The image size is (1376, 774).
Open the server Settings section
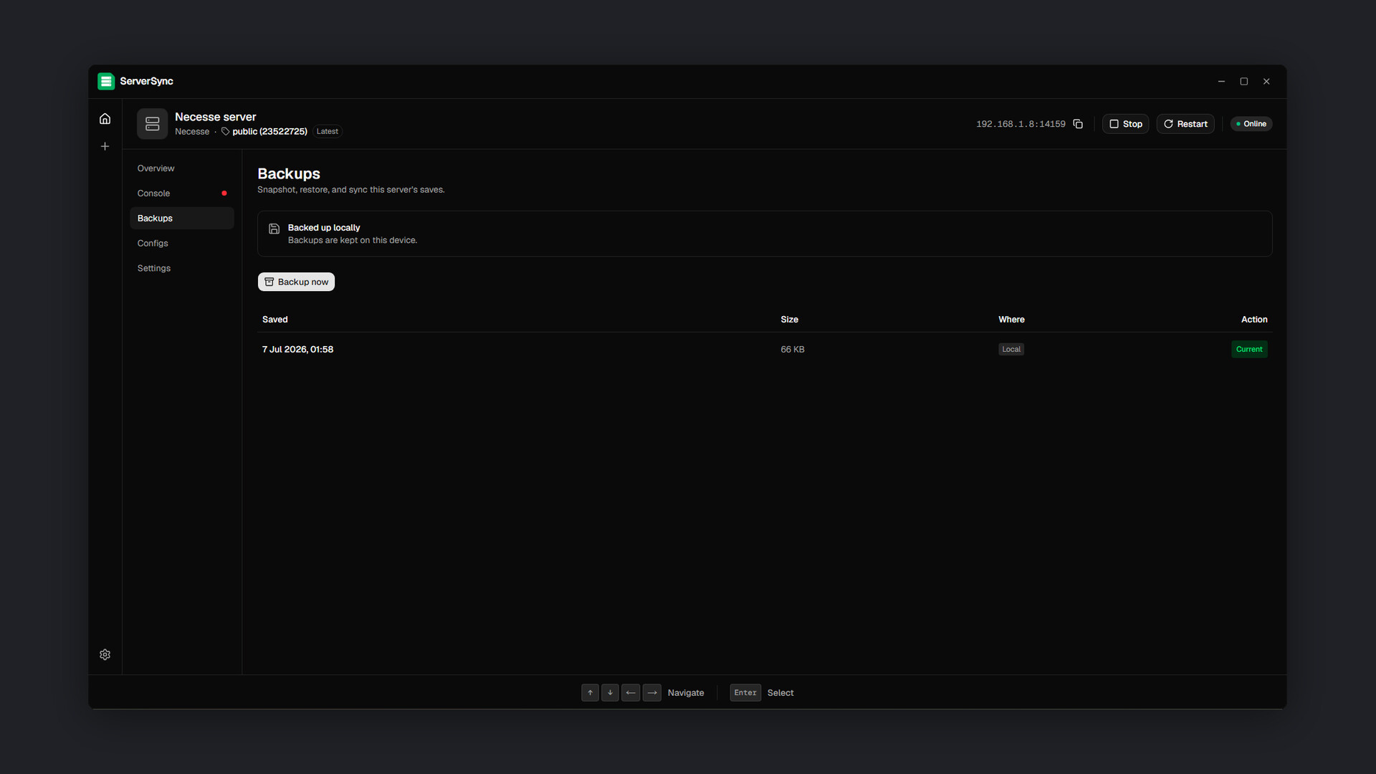point(181,268)
